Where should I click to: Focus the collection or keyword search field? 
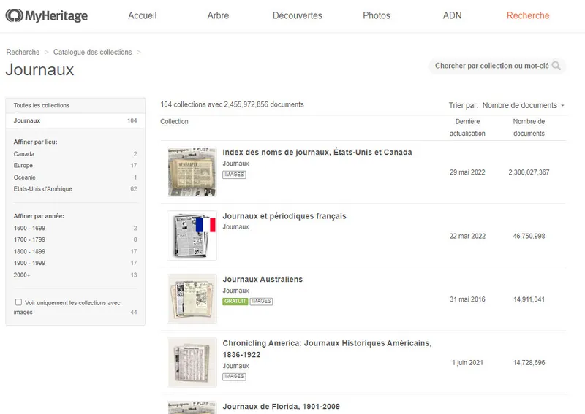pyautogui.click(x=497, y=66)
